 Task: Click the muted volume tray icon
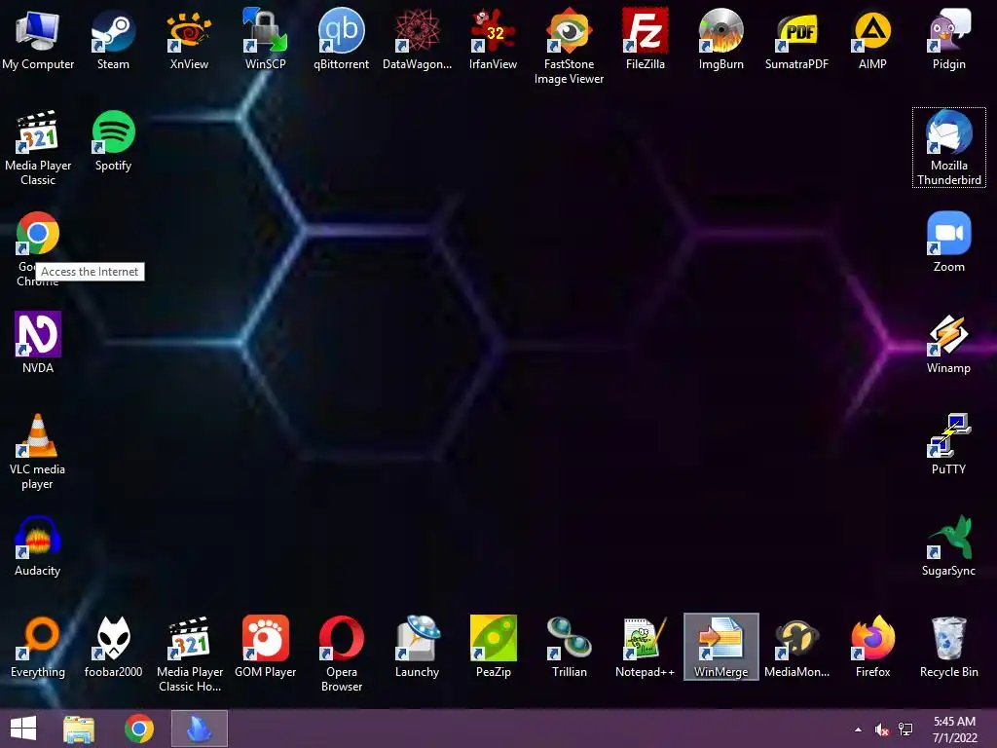point(882,729)
